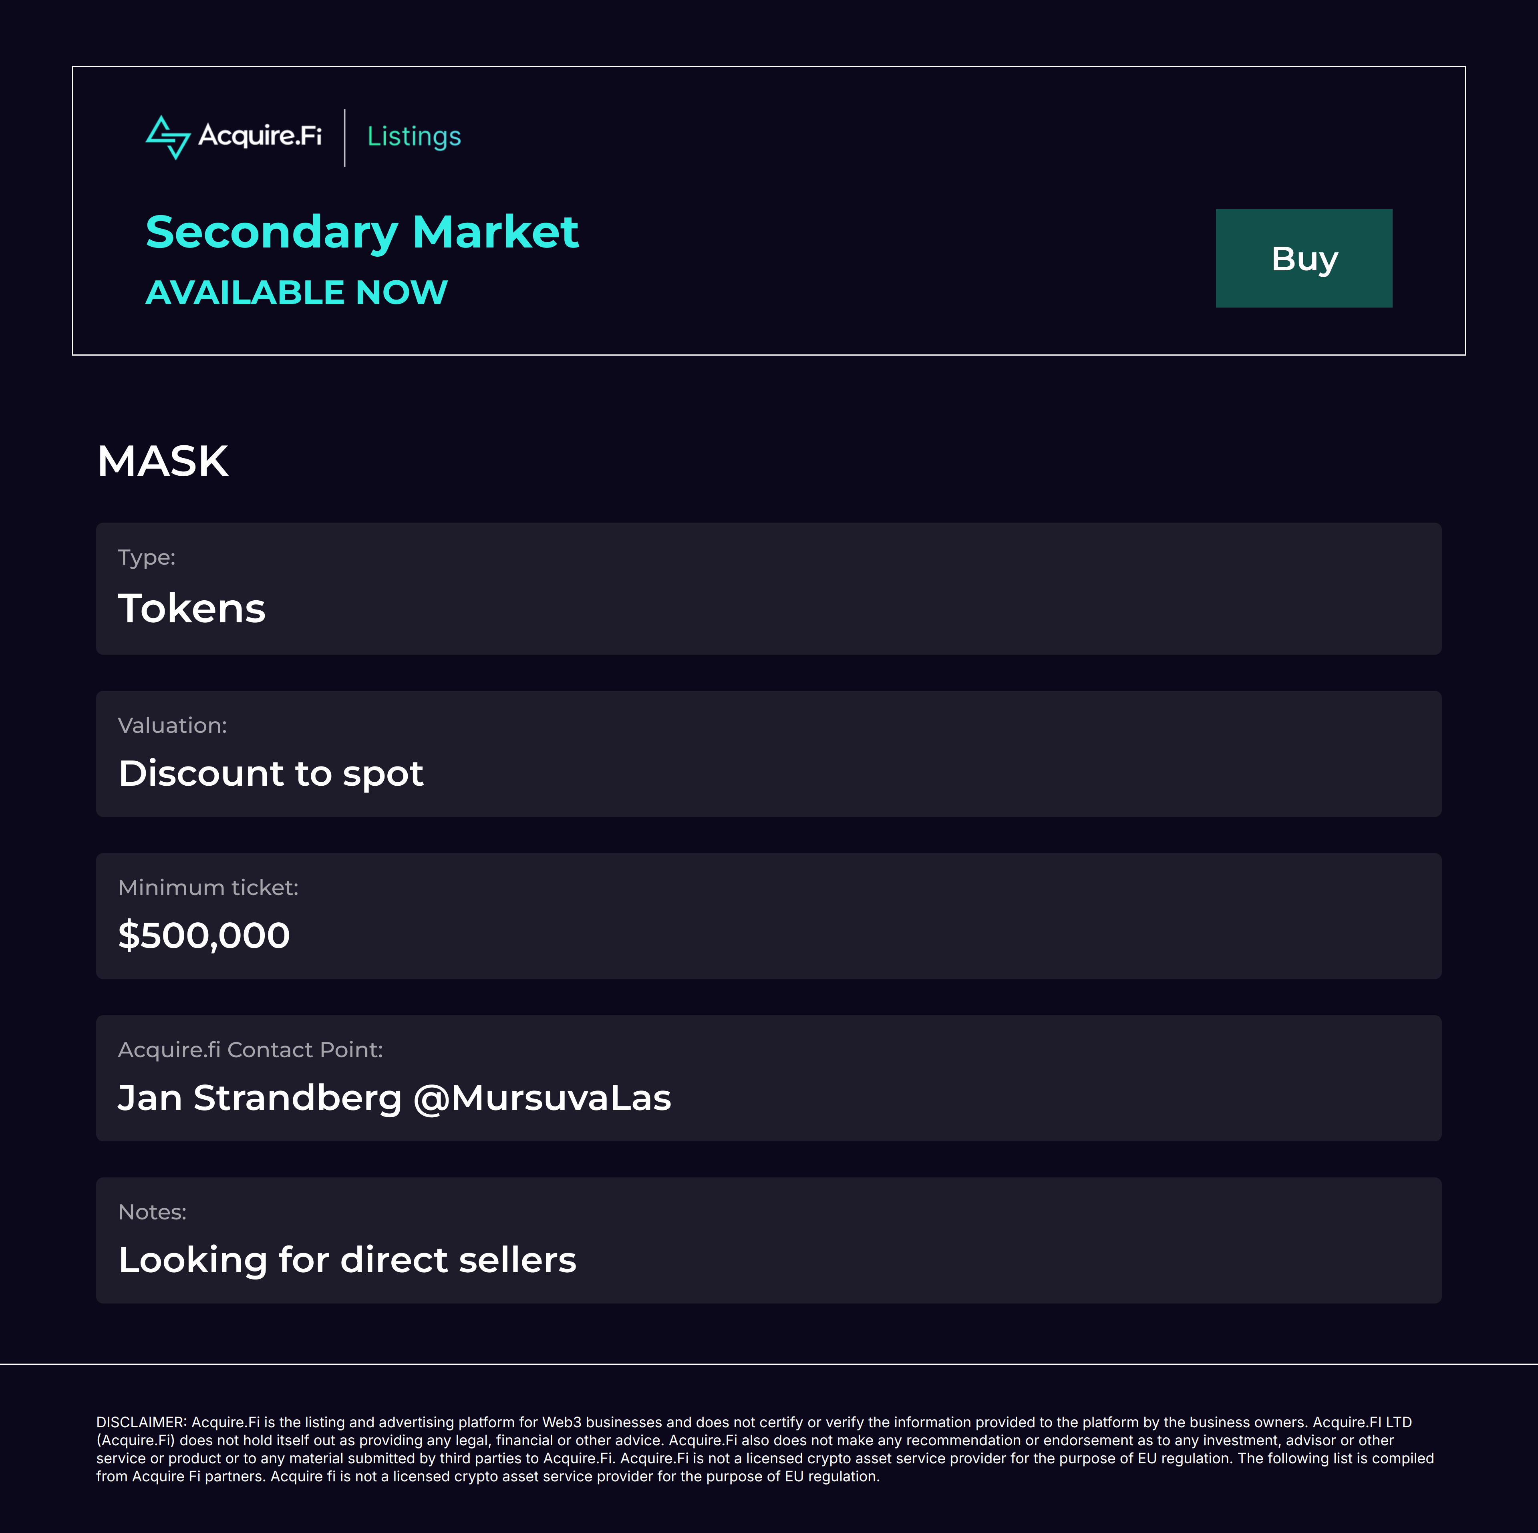This screenshot has width=1538, height=1533.
Task: Click the Secondary Market heading
Action: tap(361, 232)
